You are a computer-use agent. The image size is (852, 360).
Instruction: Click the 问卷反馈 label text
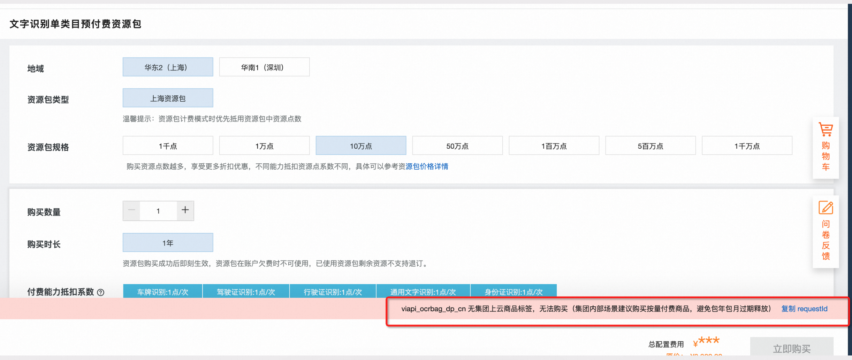pyautogui.click(x=826, y=240)
